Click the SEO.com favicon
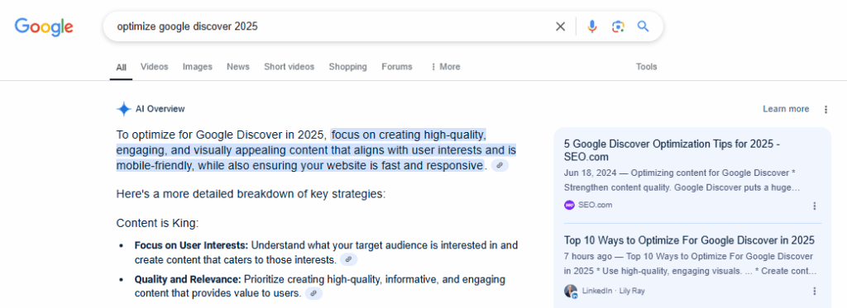This screenshot has width=847, height=308. 569,205
